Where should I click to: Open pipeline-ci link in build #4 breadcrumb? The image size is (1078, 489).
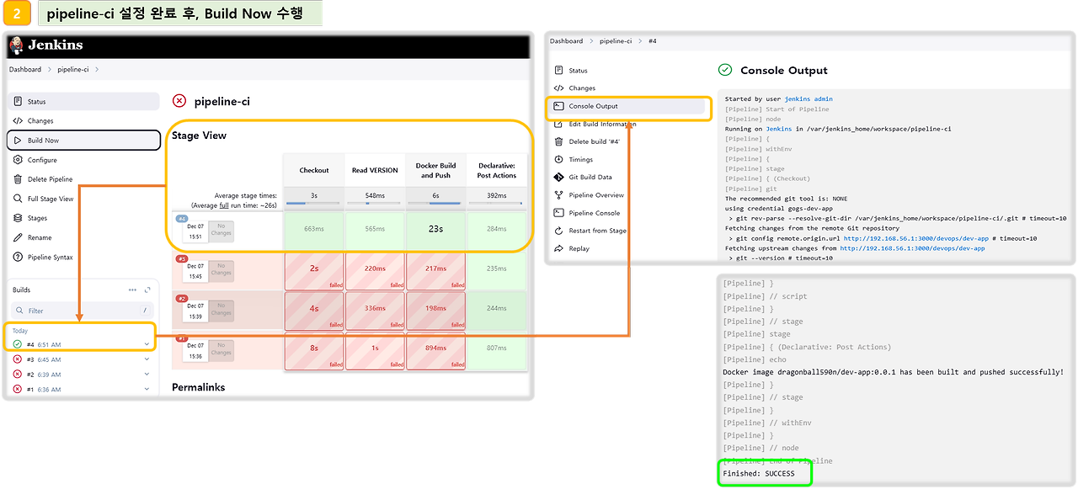coord(616,41)
